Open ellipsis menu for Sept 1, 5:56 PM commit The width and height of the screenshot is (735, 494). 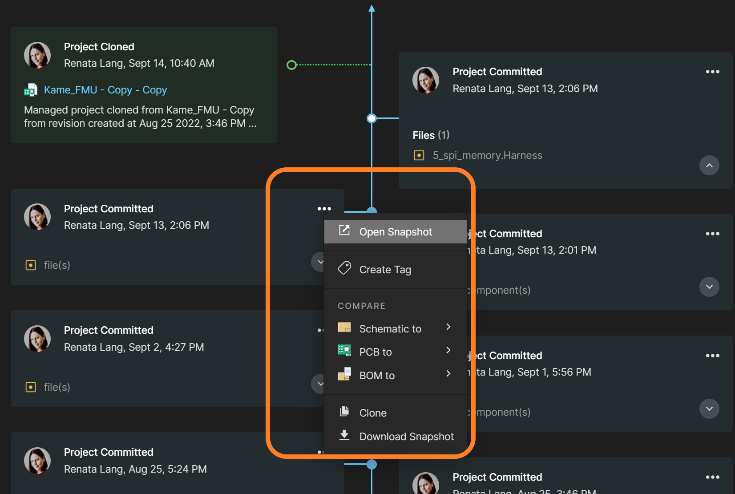712,356
